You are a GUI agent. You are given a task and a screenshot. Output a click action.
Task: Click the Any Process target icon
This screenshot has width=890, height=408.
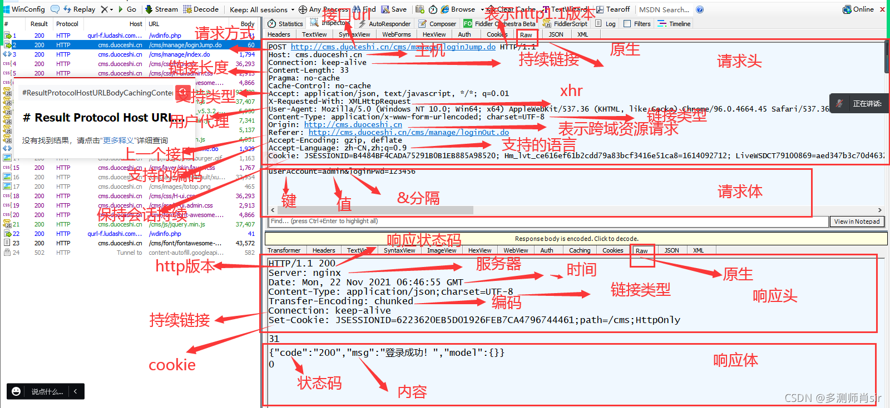coord(303,9)
